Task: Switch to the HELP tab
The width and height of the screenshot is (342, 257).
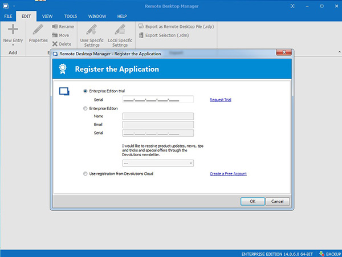Action: point(122,16)
